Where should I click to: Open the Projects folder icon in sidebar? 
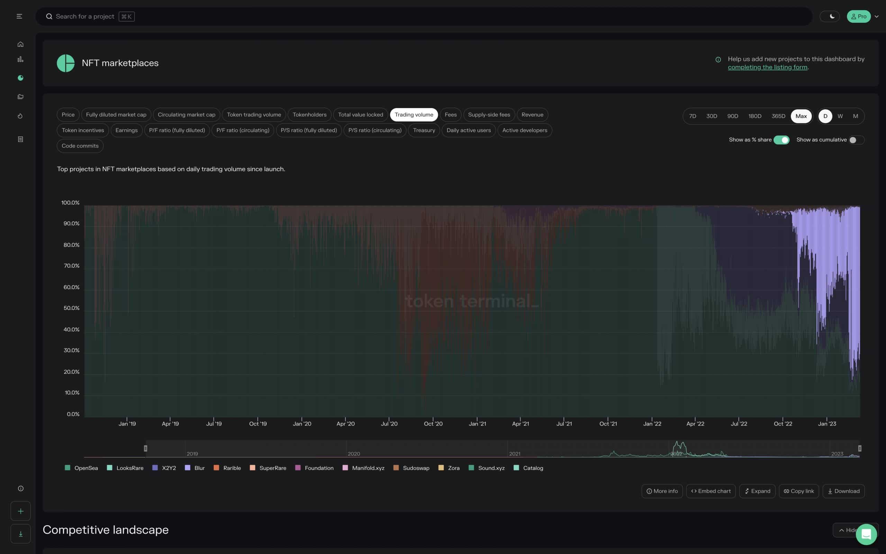[20, 97]
